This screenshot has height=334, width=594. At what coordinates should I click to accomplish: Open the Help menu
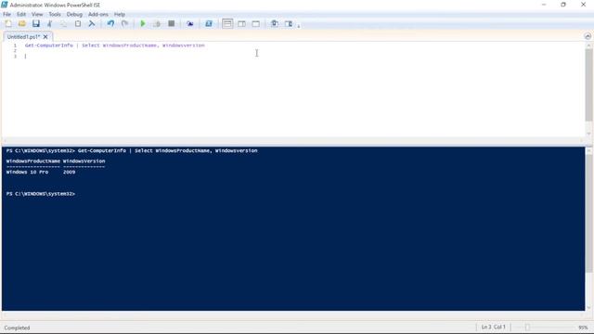[120, 14]
